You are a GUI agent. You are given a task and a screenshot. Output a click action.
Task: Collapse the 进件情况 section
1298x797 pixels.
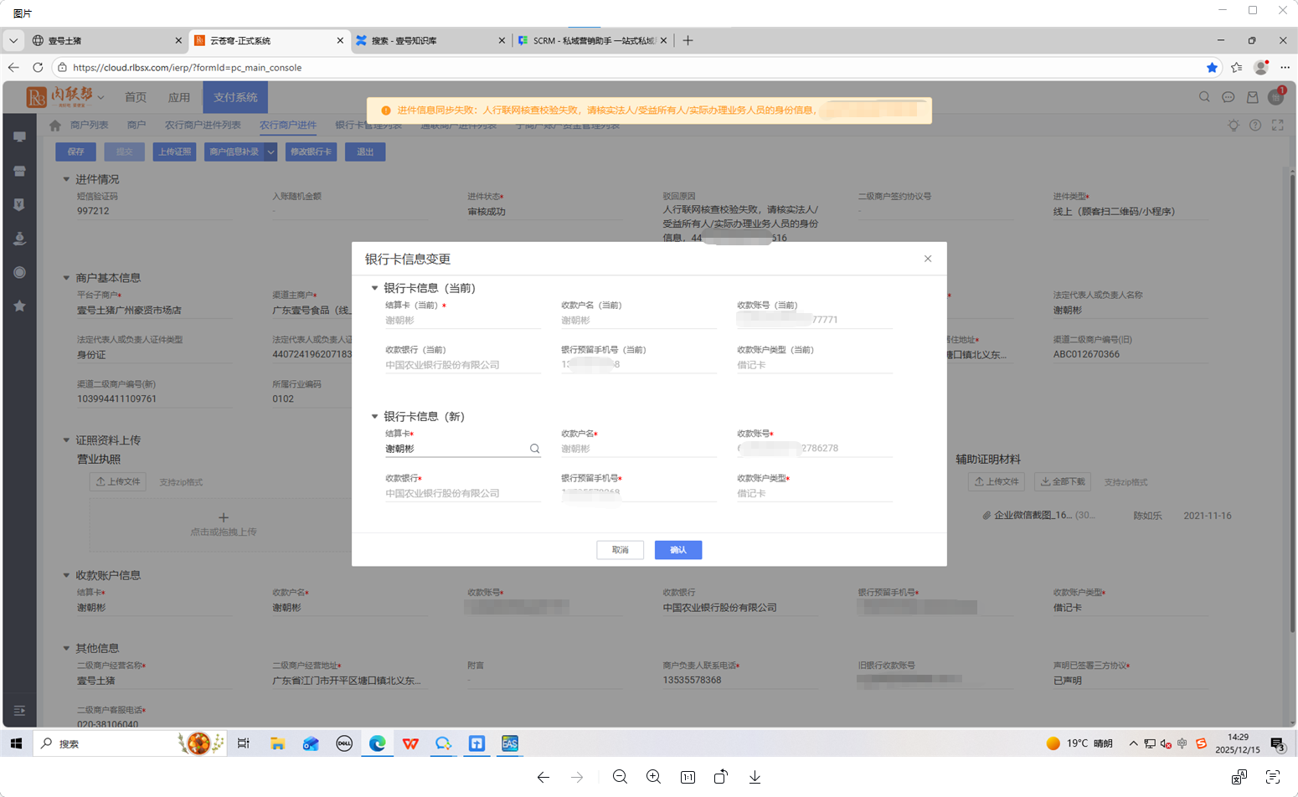(66, 179)
